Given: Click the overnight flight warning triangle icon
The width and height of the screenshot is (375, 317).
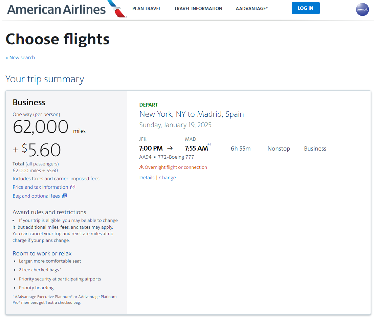Looking at the screenshot, I should click(x=141, y=167).
